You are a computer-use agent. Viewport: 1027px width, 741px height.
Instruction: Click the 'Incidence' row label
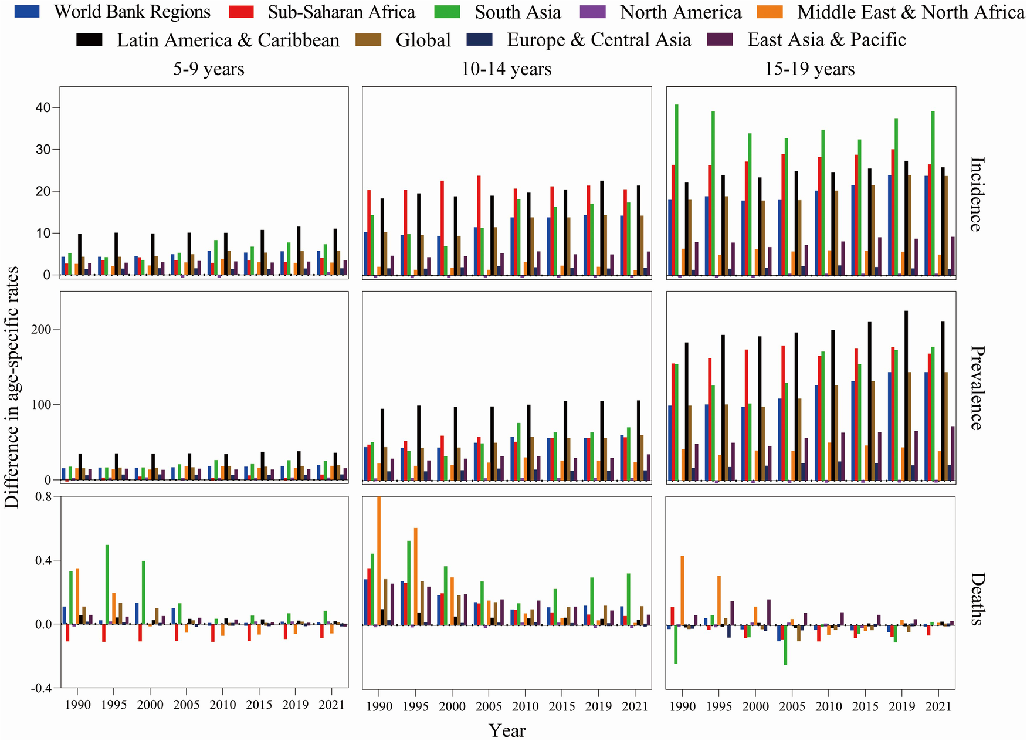coord(975,194)
